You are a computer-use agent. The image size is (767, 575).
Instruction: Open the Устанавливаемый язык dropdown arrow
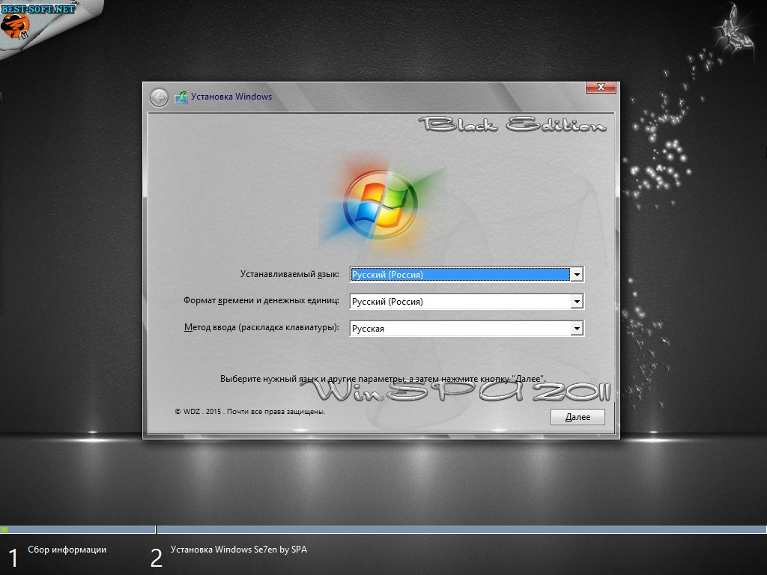coord(577,275)
